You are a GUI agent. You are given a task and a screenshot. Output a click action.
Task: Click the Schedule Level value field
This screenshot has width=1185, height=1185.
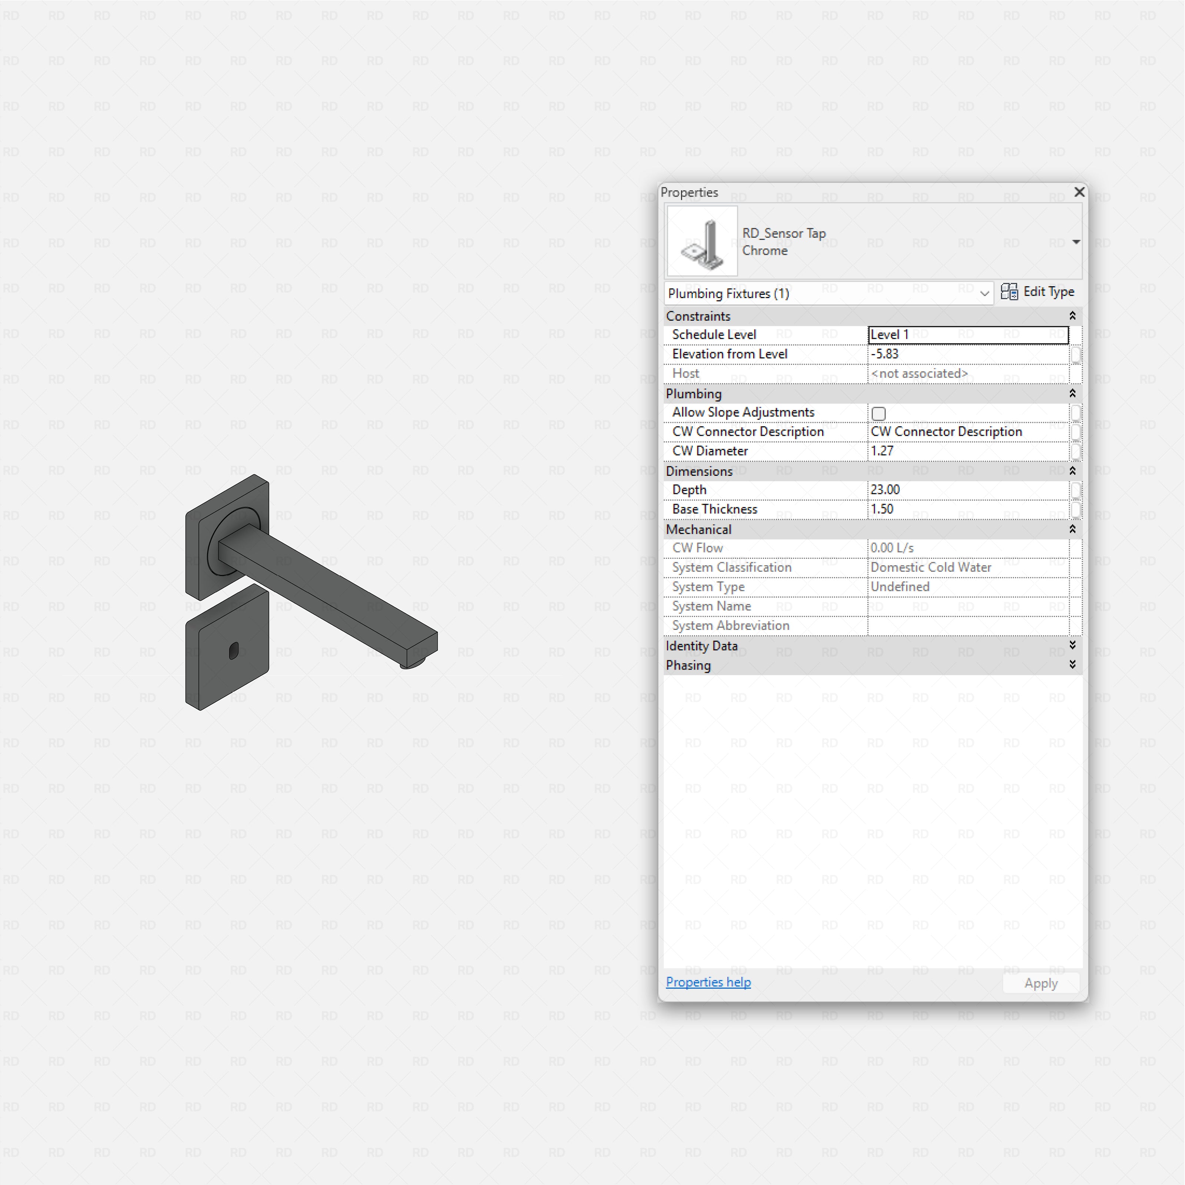[967, 335]
